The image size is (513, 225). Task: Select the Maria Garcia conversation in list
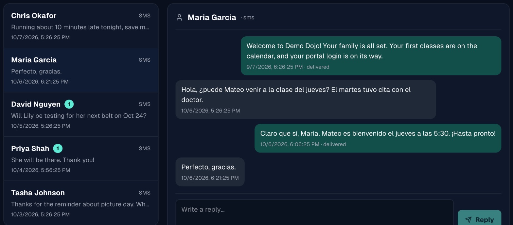point(81,70)
